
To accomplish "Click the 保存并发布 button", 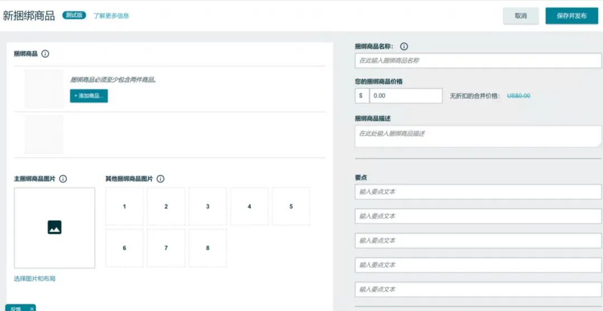I will pos(572,16).
